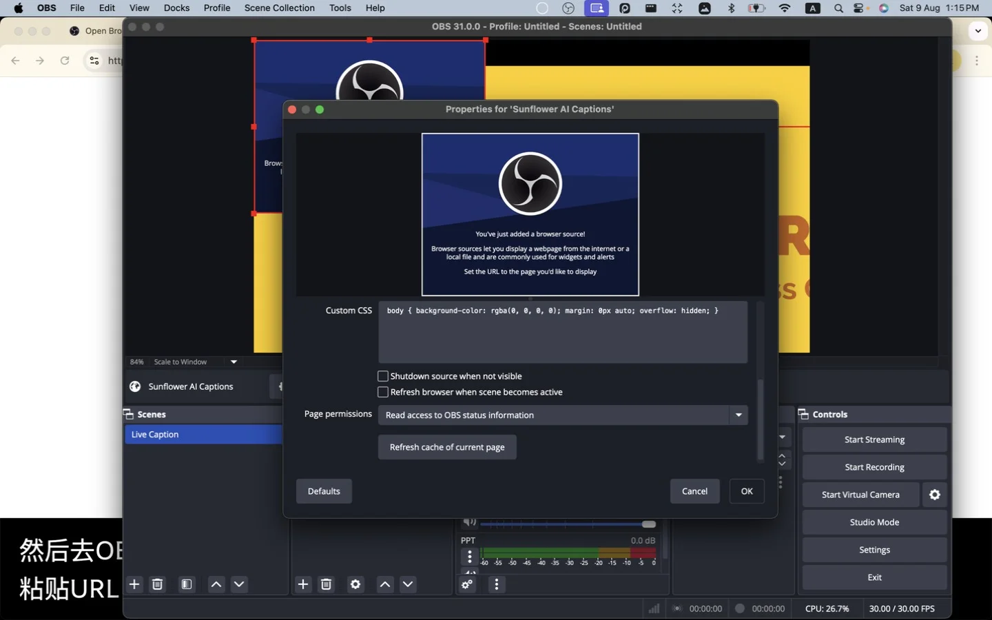Remove the selected scene with the Scenes trash icon
The width and height of the screenshot is (992, 620).
157,584
